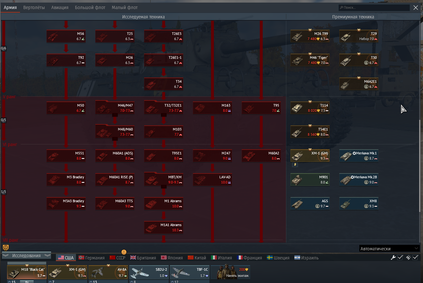Select the M56 tank card
The width and height of the screenshot is (423, 283).
coord(66,36)
